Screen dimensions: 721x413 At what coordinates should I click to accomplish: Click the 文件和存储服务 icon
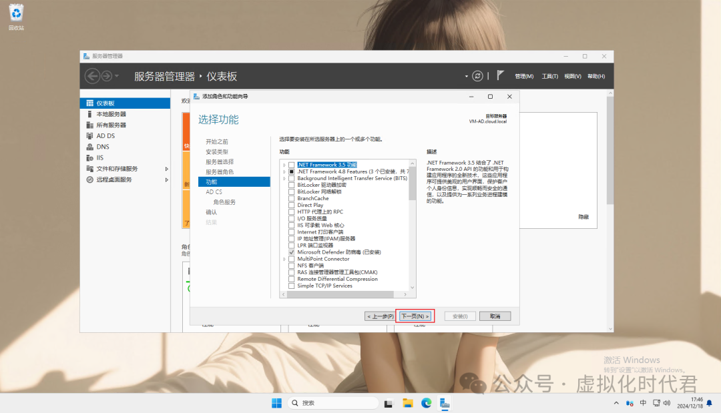[89, 169]
